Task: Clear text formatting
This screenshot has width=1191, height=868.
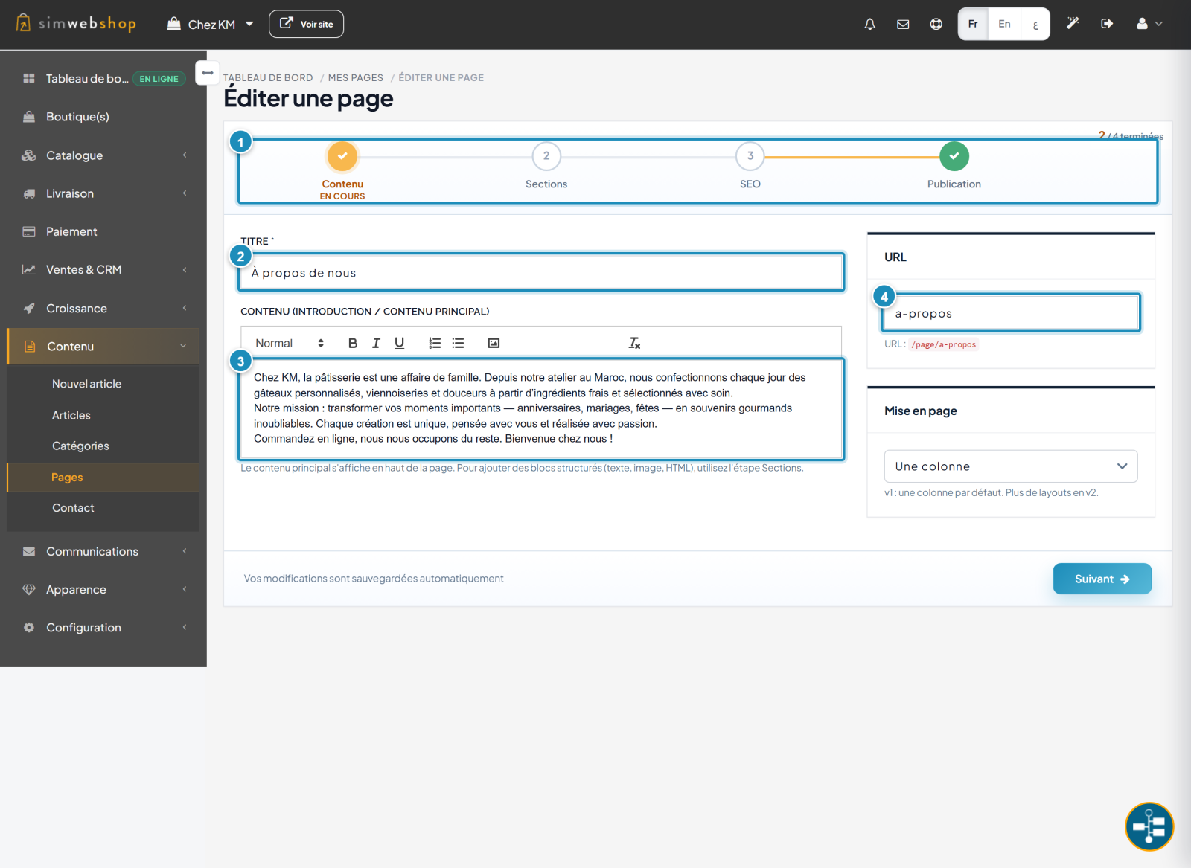Action: (634, 343)
